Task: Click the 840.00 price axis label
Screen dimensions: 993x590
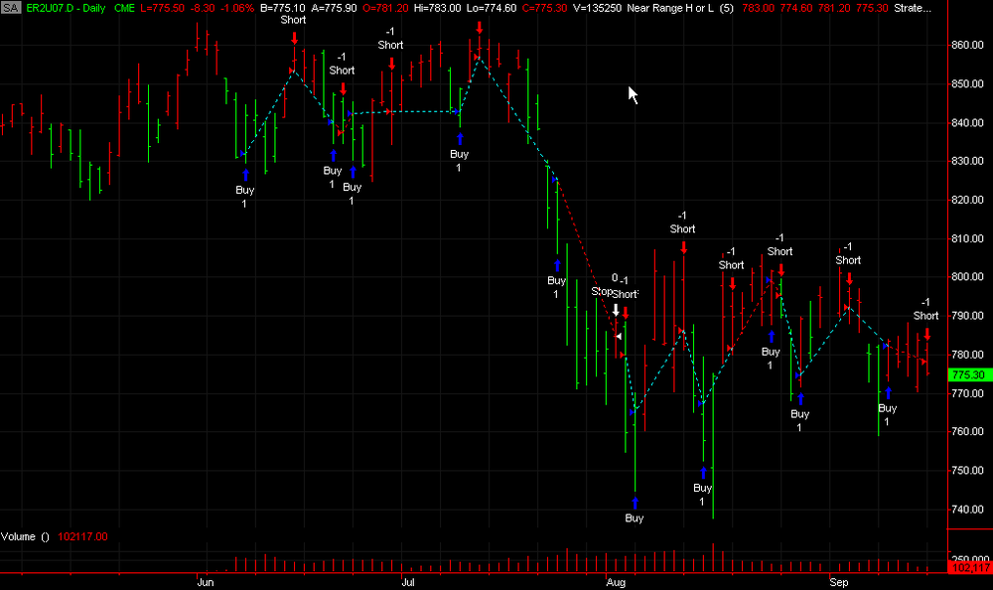Action: pyautogui.click(x=967, y=122)
